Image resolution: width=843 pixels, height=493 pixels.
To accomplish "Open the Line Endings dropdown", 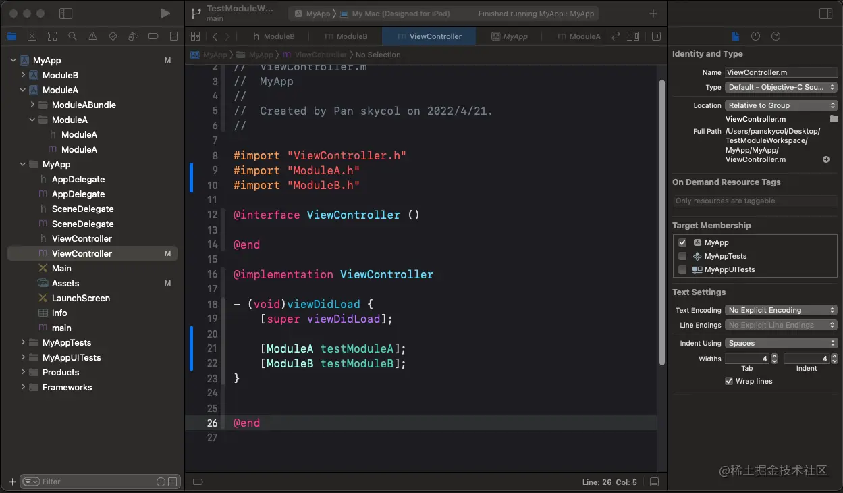I will click(782, 325).
